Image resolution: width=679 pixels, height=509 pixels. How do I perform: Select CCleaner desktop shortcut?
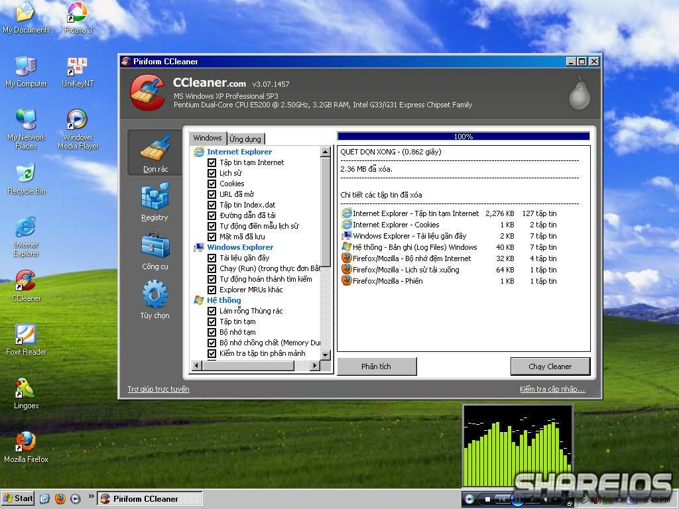pos(26,286)
